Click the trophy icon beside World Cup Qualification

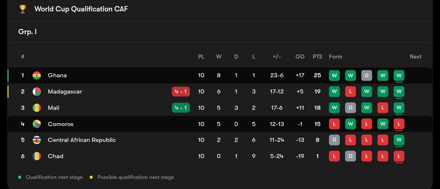23,9
